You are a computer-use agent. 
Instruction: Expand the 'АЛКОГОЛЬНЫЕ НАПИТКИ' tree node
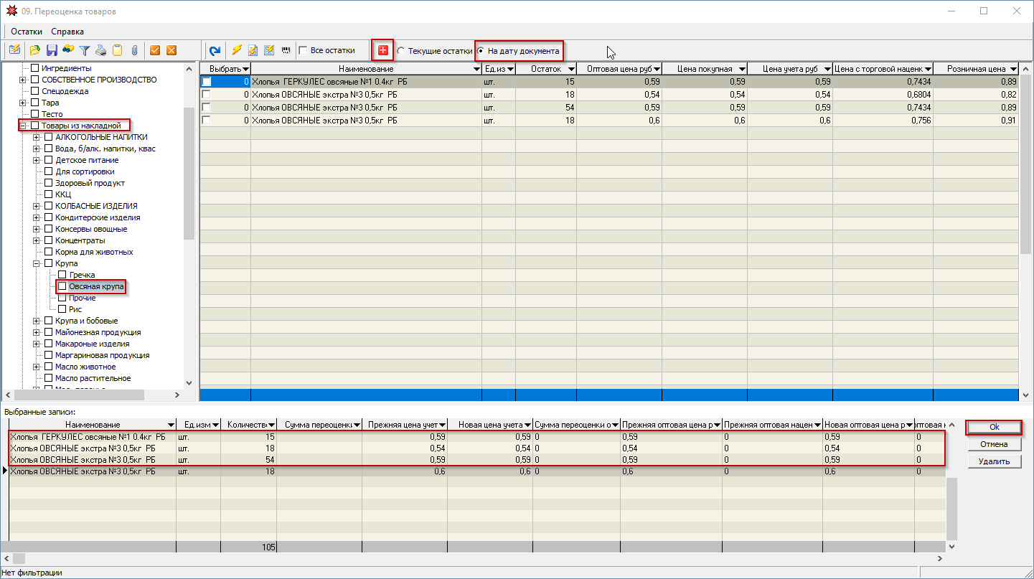click(x=37, y=137)
